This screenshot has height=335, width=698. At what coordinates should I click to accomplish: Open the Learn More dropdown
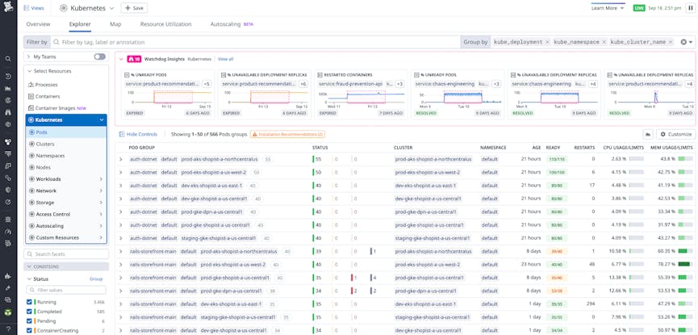pyautogui.click(x=608, y=8)
